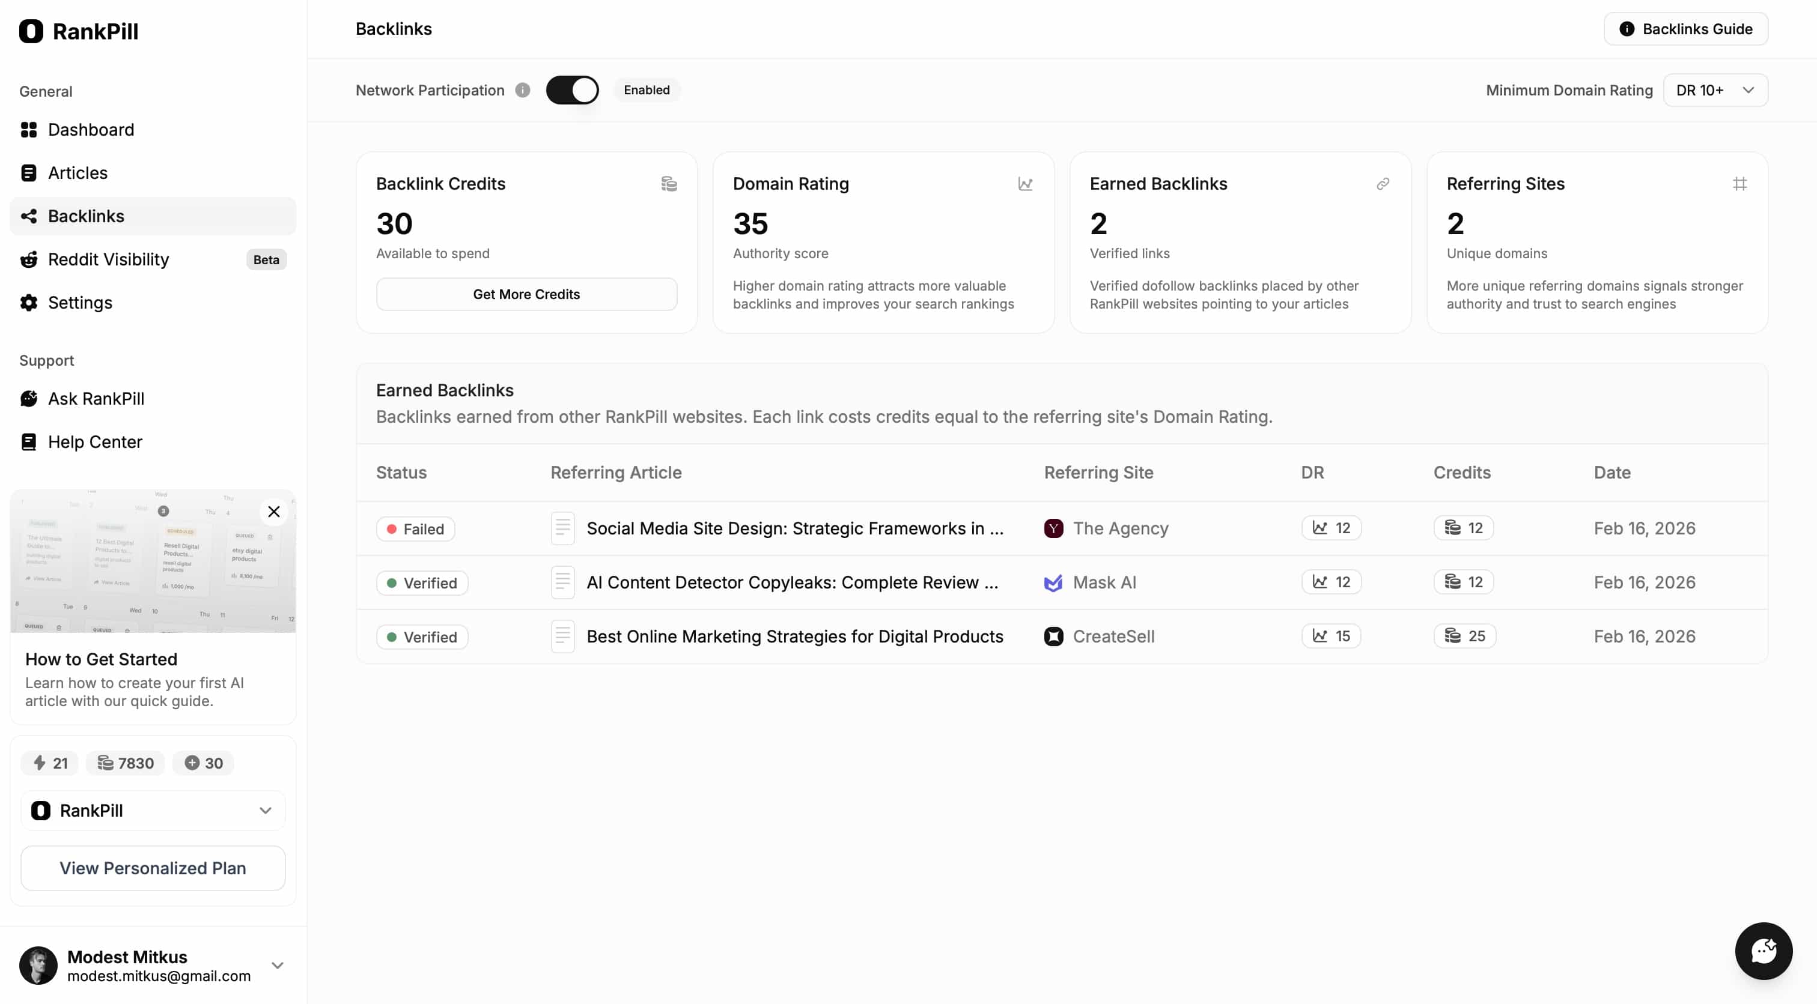Click the Articles document icon
Screen dimensions: 1817x1004
click(x=28, y=173)
